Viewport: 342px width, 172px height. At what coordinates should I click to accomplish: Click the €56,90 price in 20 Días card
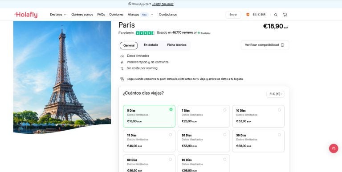coord(189,146)
